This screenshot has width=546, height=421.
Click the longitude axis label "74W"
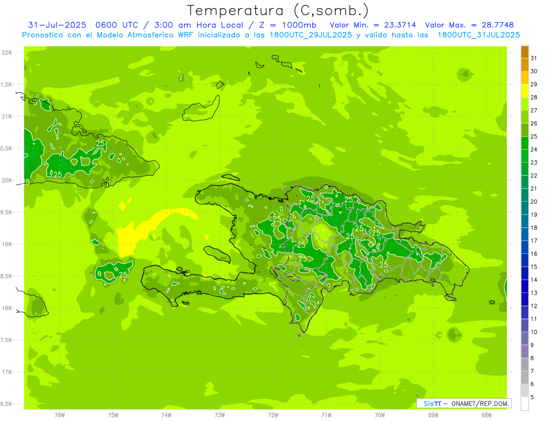coord(167,415)
